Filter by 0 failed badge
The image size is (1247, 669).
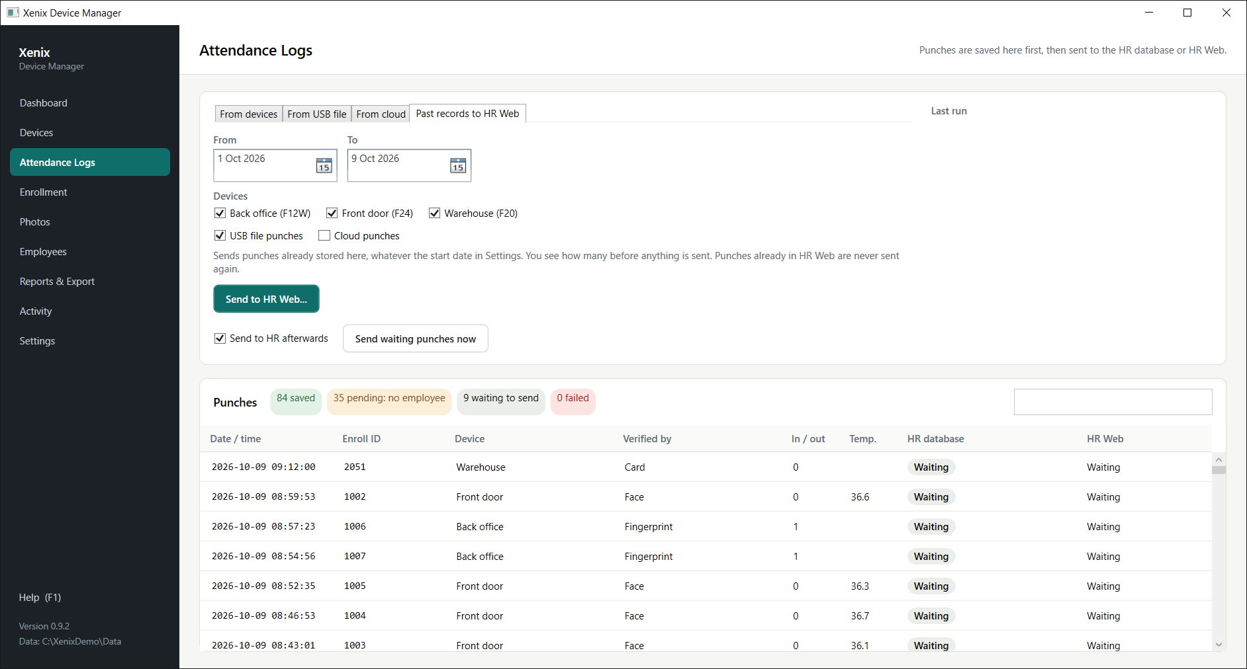pyautogui.click(x=573, y=401)
